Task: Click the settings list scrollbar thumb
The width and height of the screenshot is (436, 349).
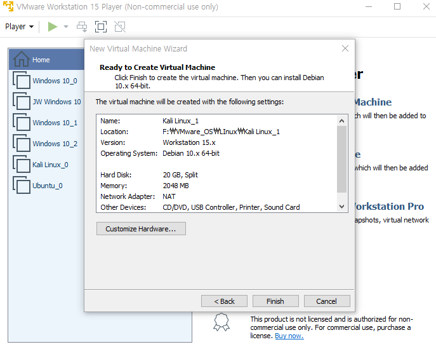Action: [x=341, y=160]
